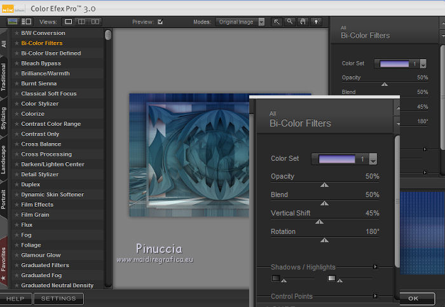This screenshot has height=307, width=445.
Task: Click the Vertical Shift slider handle
Action: pyautogui.click(x=320, y=222)
